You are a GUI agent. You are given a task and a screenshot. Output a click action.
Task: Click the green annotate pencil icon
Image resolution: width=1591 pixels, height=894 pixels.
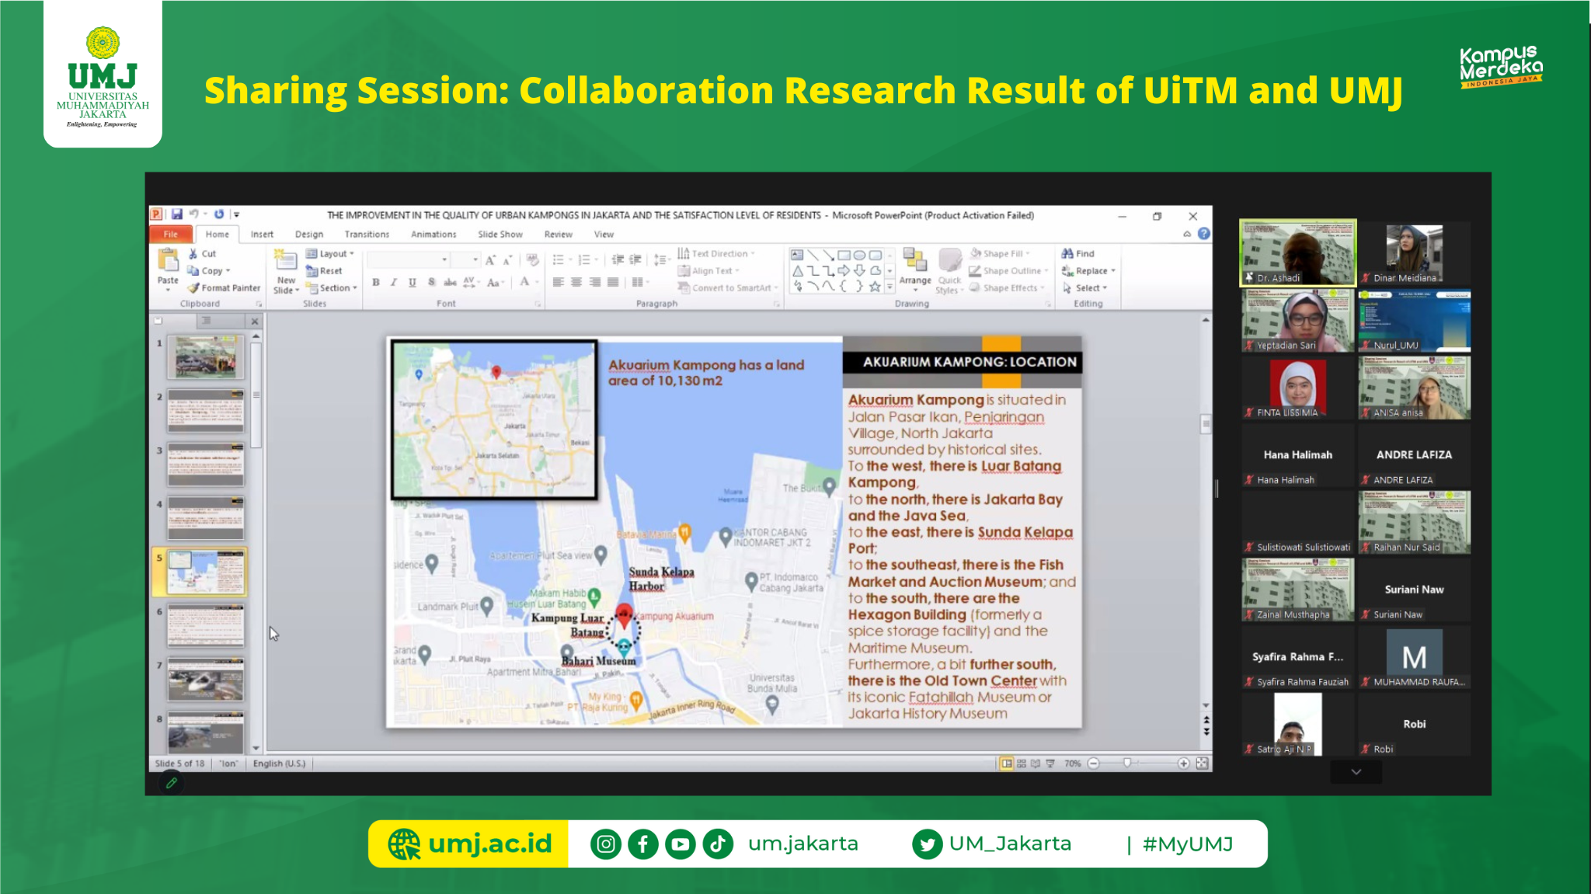[172, 783]
